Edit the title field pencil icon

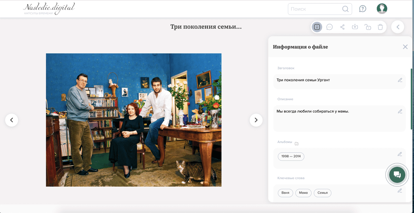(x=400, y=80)
